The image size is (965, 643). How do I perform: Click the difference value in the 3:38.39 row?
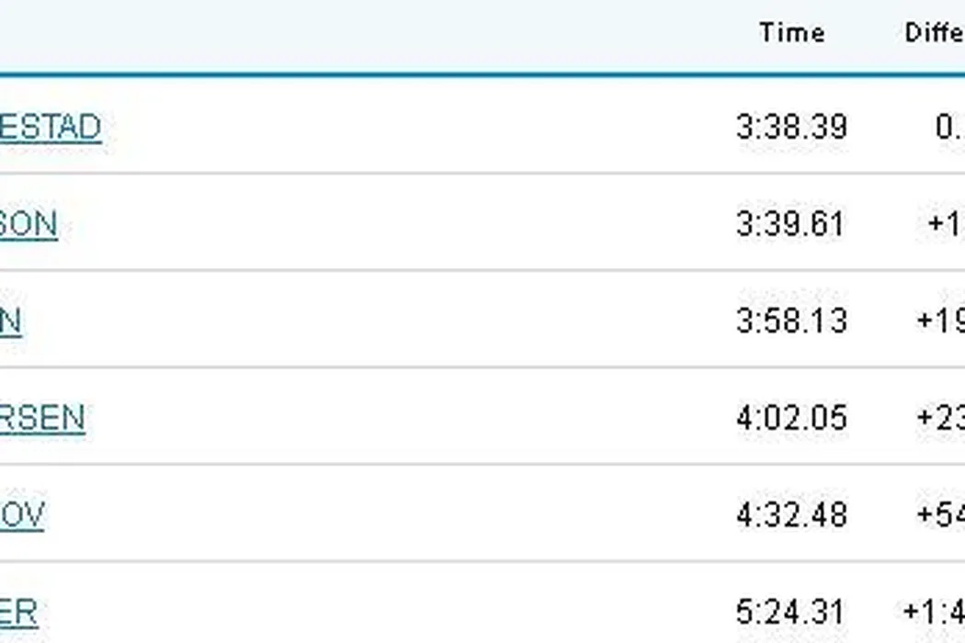click(949, 127)
